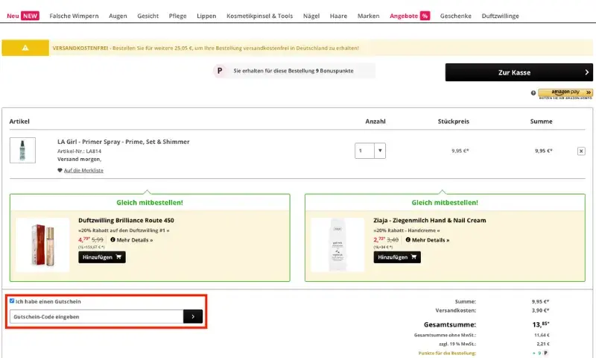Click the yellow warning triangle icon
Image resolution: width=596 pixels, height=358 pixels.
(25, 48)
